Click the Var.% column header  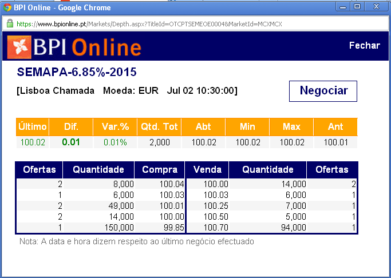[x=115, y=126]
